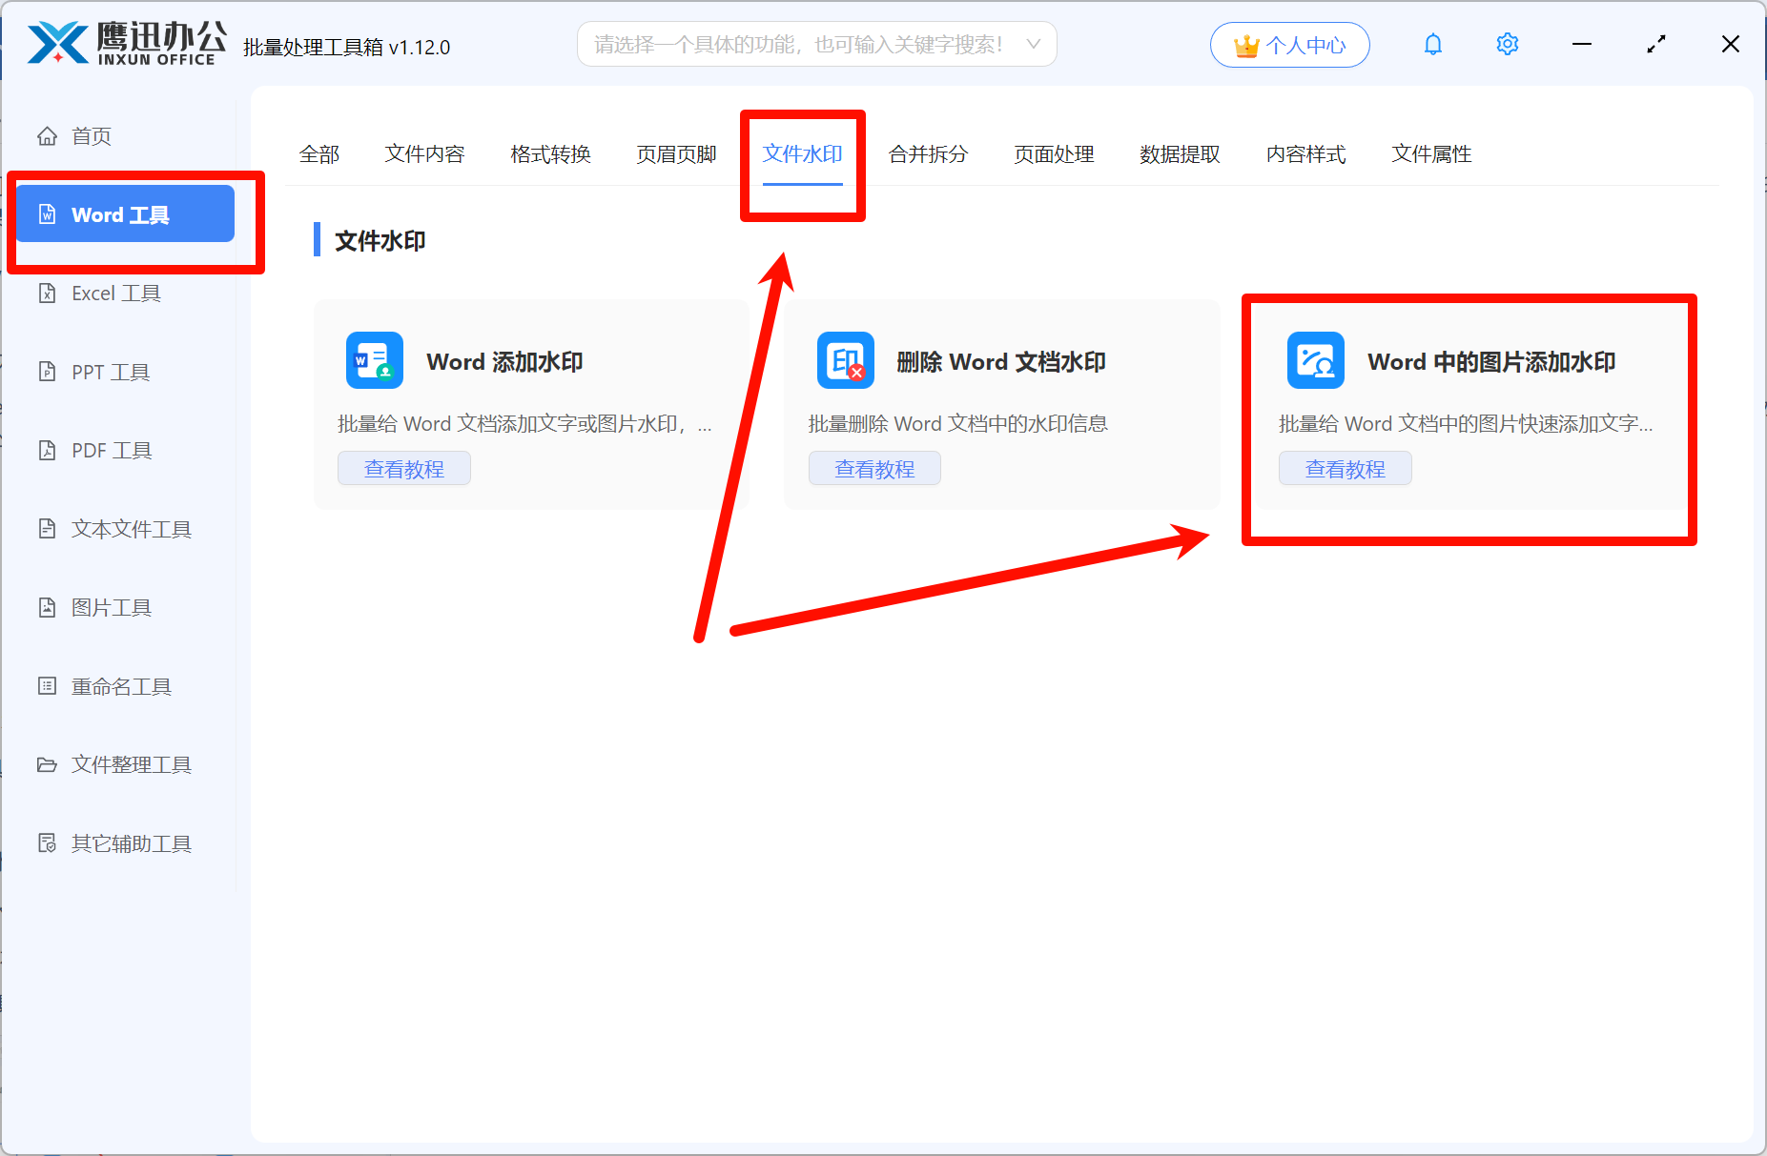Open the Word 中的图片添加水印 tool
Screen dimensions: 1767x1156
(x=1490, y=362)
